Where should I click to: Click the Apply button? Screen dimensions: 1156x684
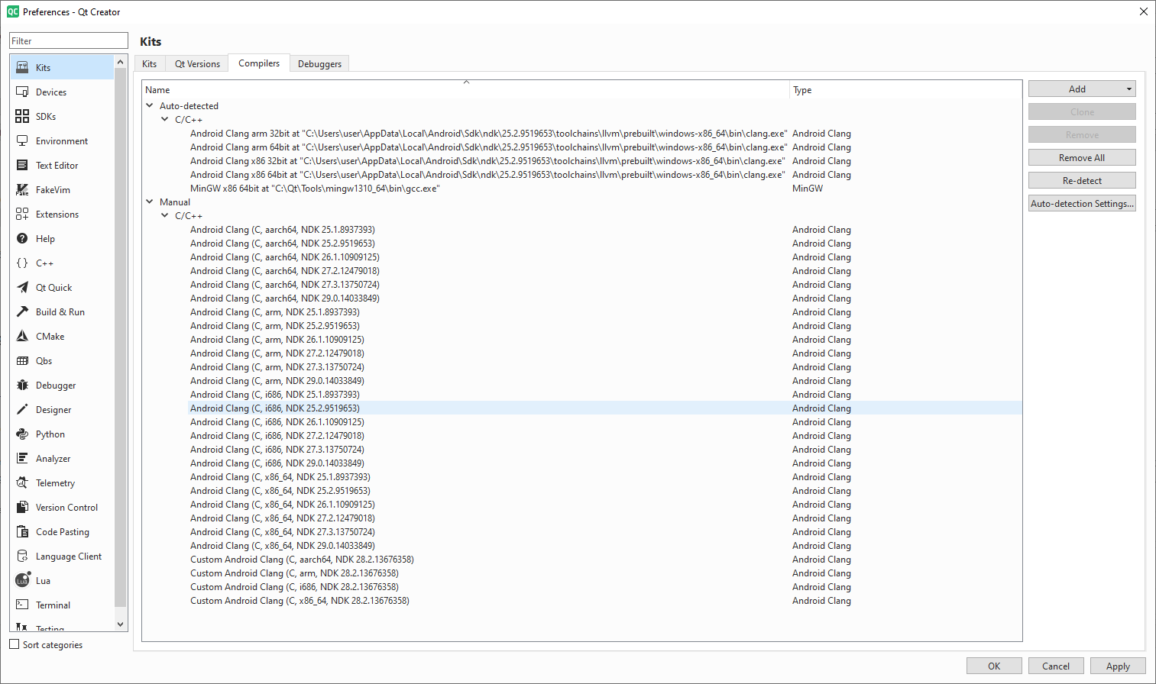[x=1118, y=666]
